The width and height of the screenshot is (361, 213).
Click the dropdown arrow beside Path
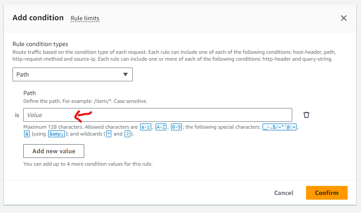click(125, 74)
